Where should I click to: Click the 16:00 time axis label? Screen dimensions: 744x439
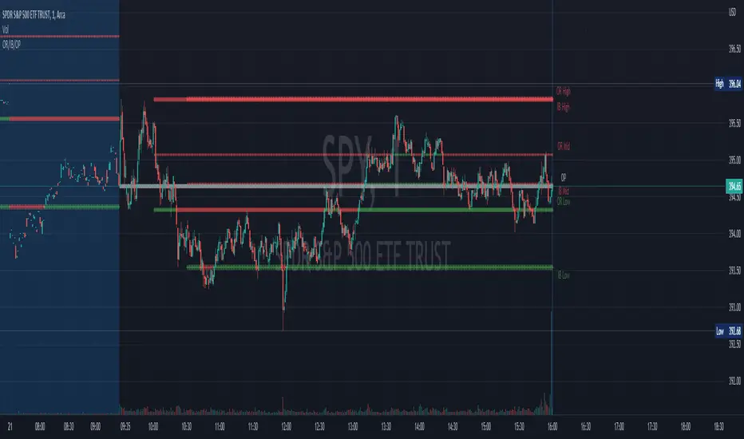pyautogui.click(x=552, y=427)
